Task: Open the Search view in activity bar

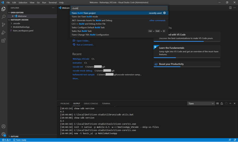Action: coord(3,17)
